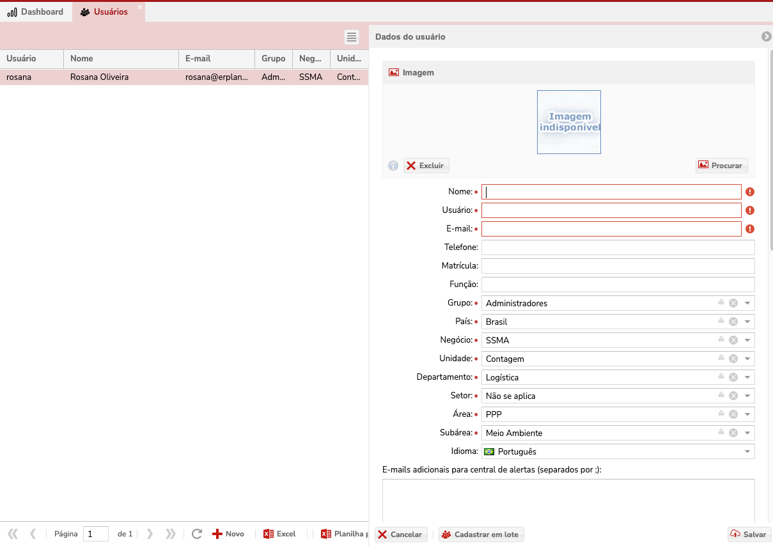Open the grid options menu icon
The width and height of the screenshot is (773, 546).
pyautogui.click(x=352, y=37)
